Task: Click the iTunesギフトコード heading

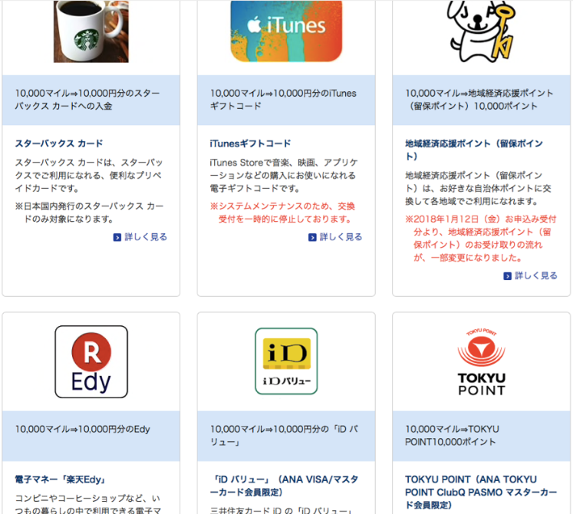Action: pos(250,143)
